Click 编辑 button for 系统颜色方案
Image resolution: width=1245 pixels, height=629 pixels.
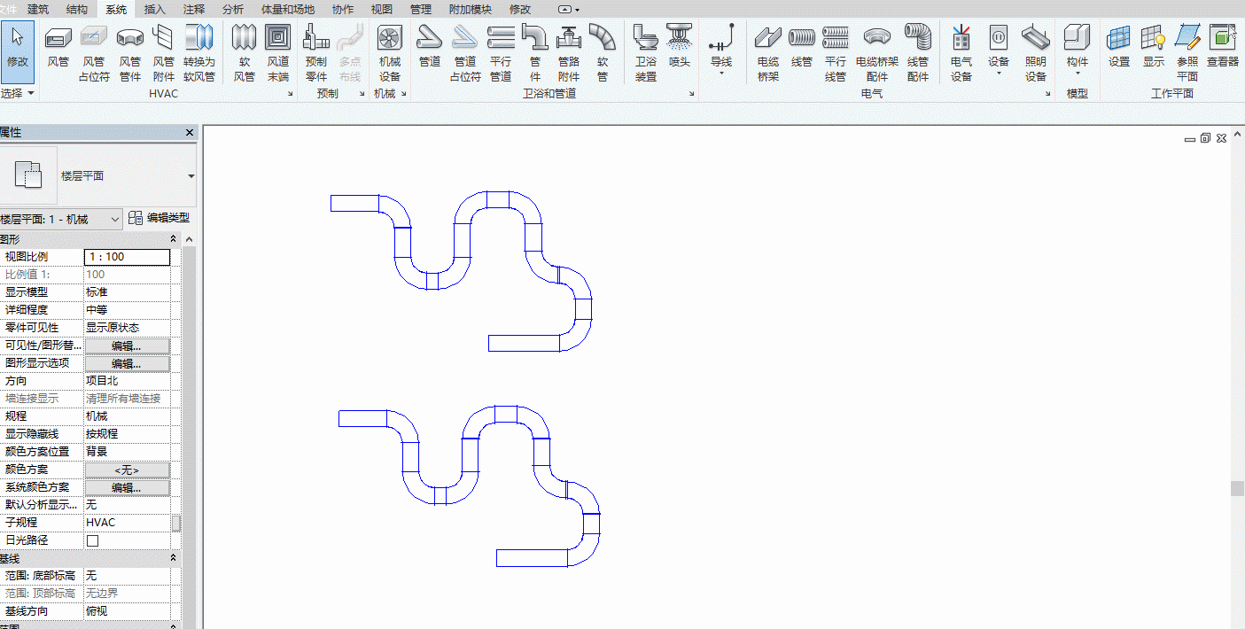tap(127, 487)
